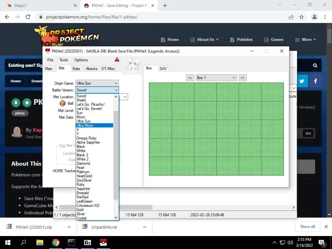Click the version list scrollbar down arrow

[116, 218]
